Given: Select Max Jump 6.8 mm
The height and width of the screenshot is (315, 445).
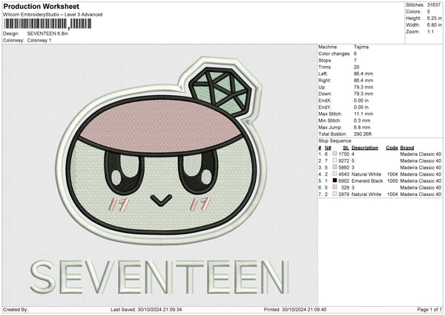Looking at the screenshot, I should click(x=362, y=127).
